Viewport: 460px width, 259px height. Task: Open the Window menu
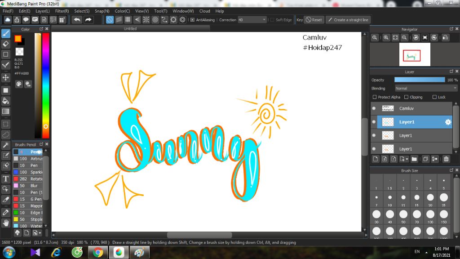coord(183,11)
